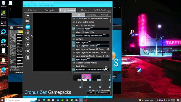The image size is (181, 102).
Task: Favorite star for 7 Ways to Die
Action: 74,22
